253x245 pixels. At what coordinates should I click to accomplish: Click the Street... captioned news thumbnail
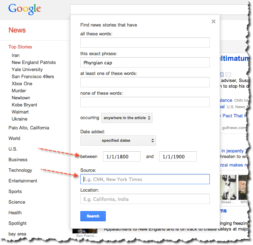228,187
